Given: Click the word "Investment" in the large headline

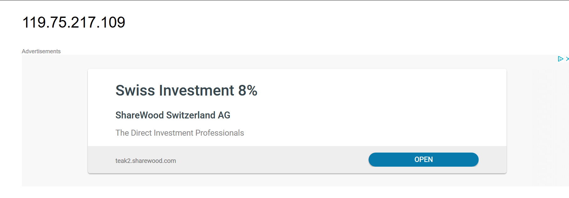Looking at the screenshot, I should click(196, 91).
